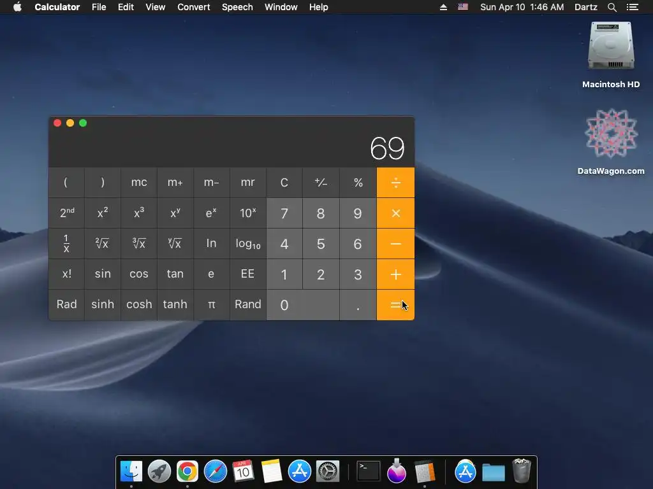Click the log10 key
The width and height of the screenshot is (653, 489).
(248, 244)
